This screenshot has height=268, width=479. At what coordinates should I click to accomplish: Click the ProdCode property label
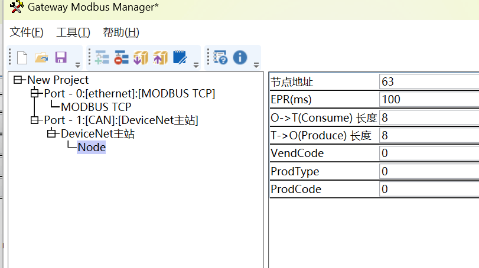tap(296, 189)
